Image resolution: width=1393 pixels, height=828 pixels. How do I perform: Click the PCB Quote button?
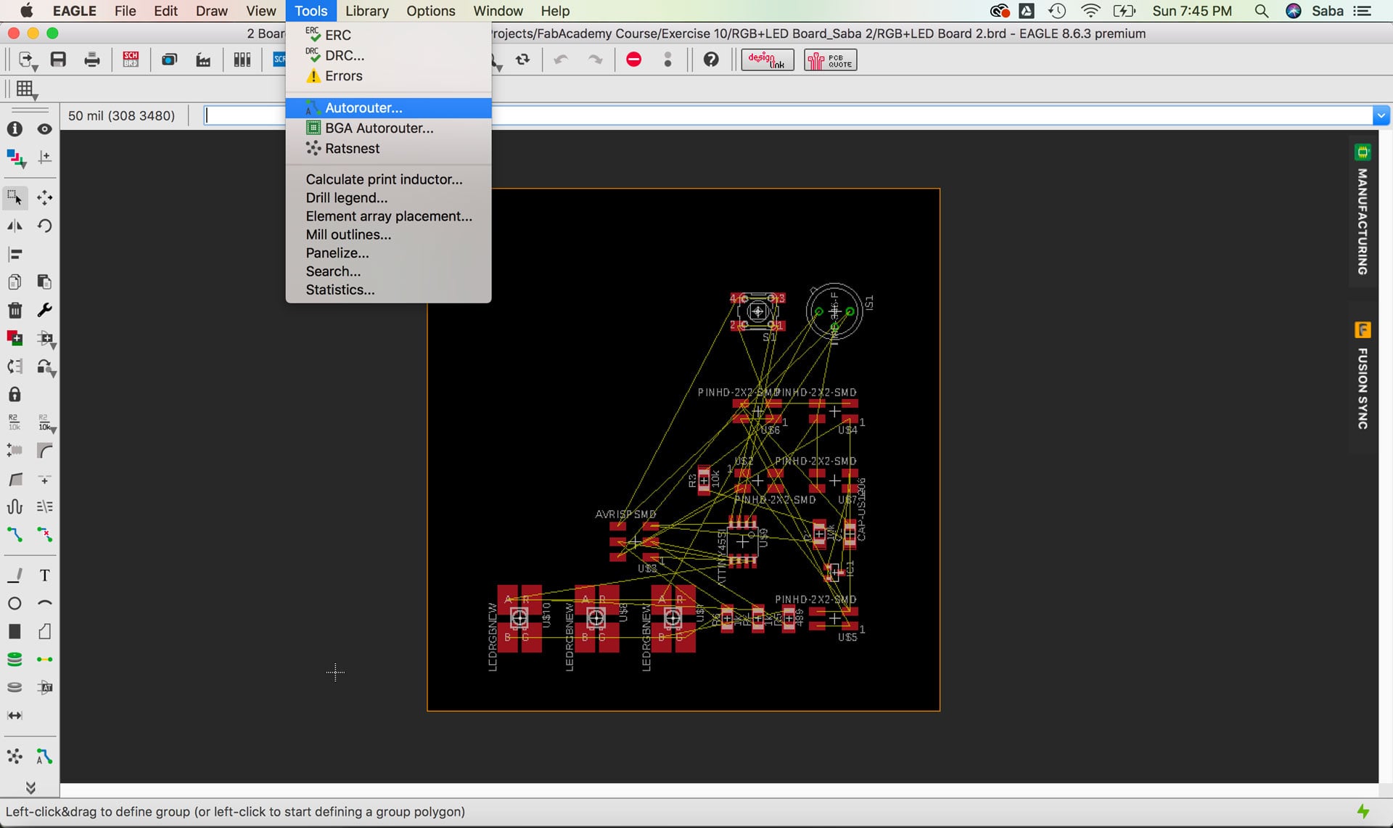click(x=830, y=60)
